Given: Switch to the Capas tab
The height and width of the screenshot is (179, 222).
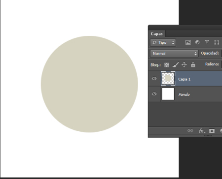Looking at the screenshot, I should coord(157,34).
